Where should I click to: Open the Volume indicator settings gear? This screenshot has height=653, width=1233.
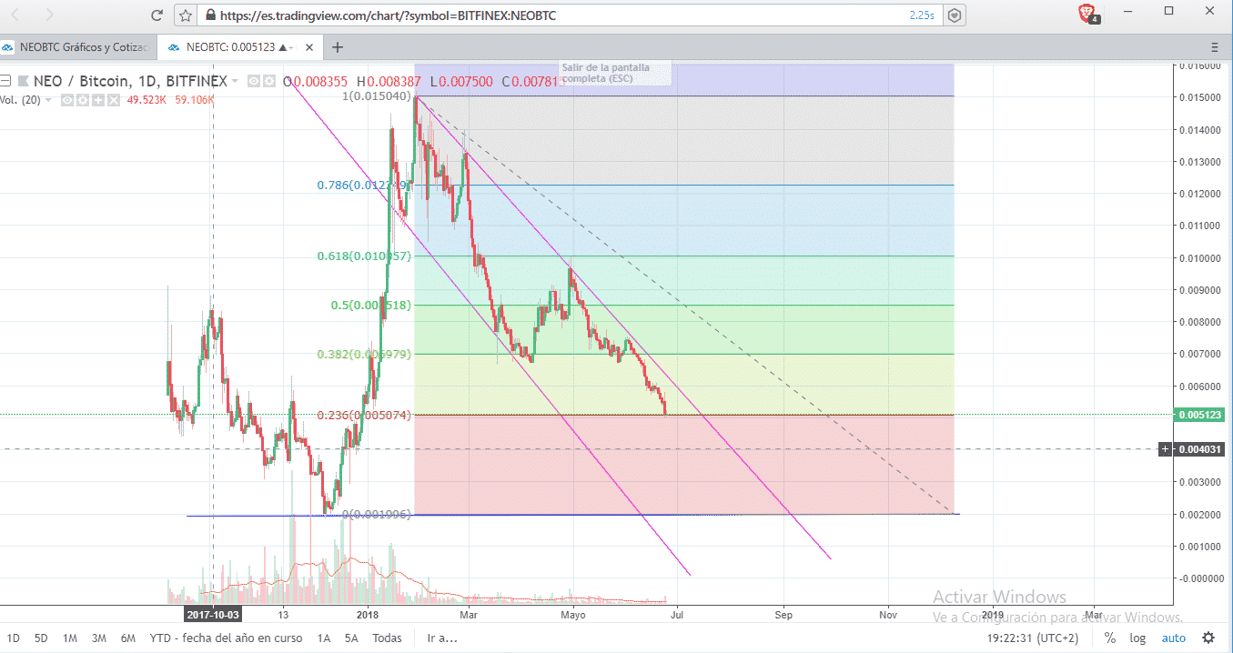82,99
